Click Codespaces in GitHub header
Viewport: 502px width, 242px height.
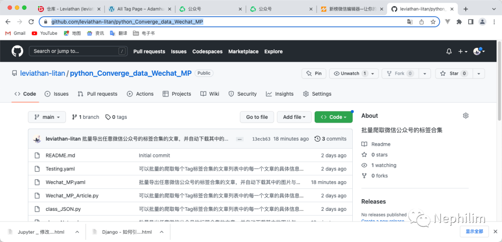[x=207, y=52]
